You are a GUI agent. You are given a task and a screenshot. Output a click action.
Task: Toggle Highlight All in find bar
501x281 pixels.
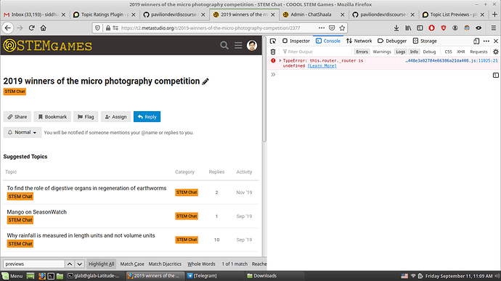point(101,264)
